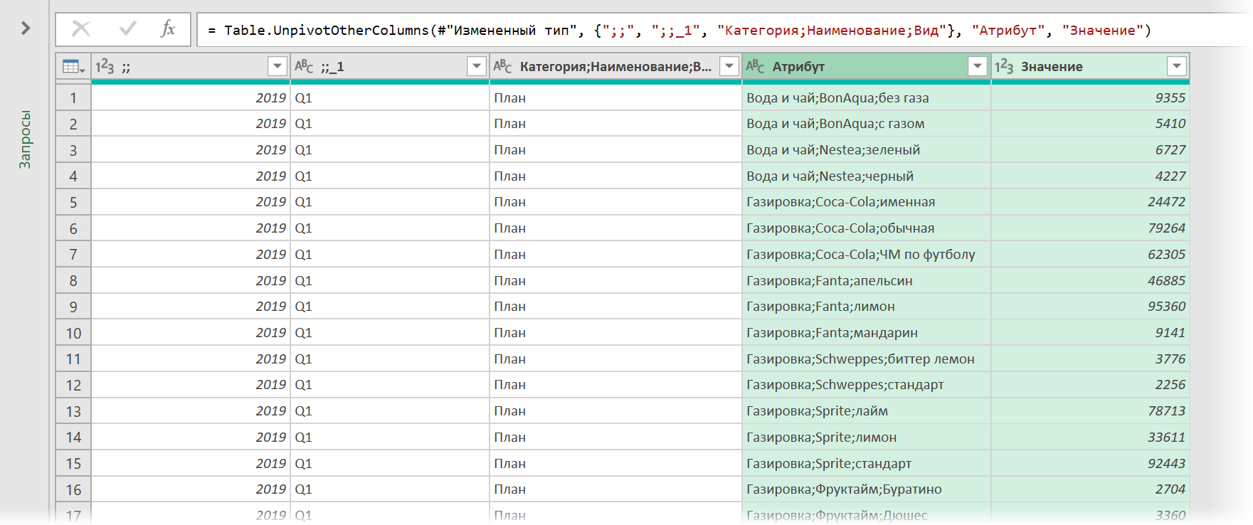Select the Атрибут column header
Screen dimensions: 1253x525
[x=866, y=66]
